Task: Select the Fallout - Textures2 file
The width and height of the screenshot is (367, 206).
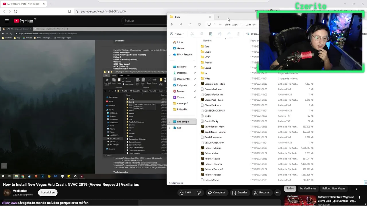Action: [x=214, y=169]
